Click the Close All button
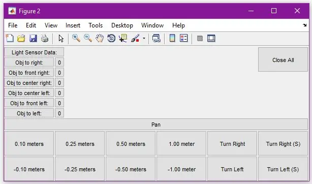Screen dimensions: 312x184 [x=283, y=59]
